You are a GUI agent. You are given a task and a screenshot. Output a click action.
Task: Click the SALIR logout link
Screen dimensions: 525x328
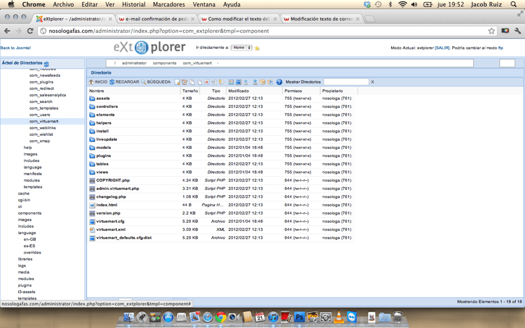[x=442, y=48]
